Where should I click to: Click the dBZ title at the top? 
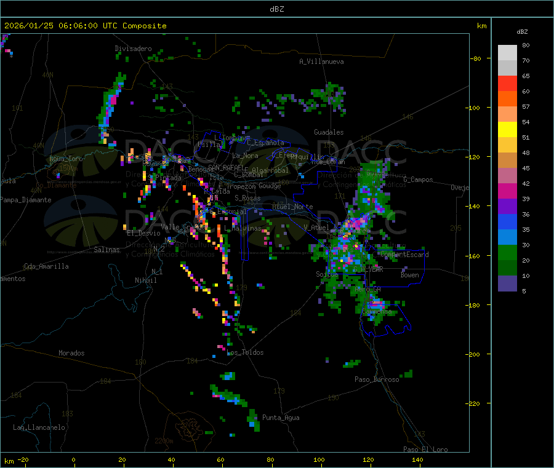pyautogui.click(x=276, y=9)
